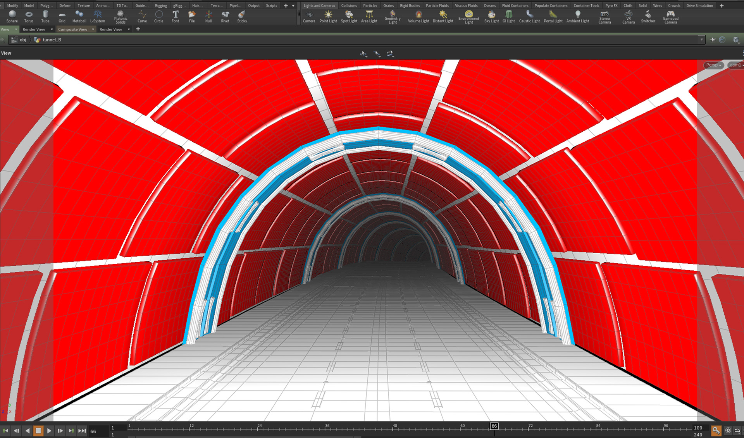Play the animation in reverse
The height and width of the screenshot is (438, 744).
(x=27, y=431)
